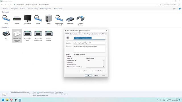The width and height of the screenshot is (182, 102).
Task: Click network and volume icons in tray
Action: tap(169, 100)
